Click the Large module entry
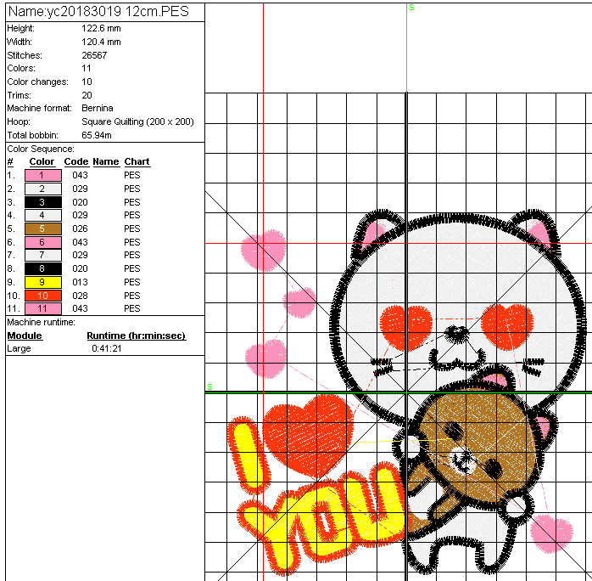 pyautogui.click(x=19, y=348)
